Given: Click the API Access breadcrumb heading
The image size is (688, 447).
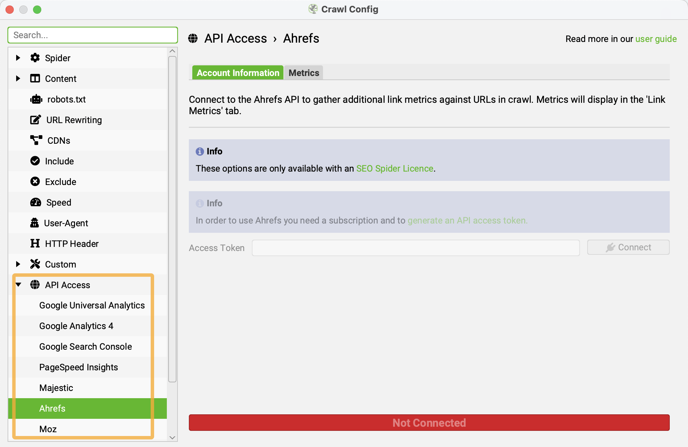Looking at the screenshot, I should pos(235,39).
